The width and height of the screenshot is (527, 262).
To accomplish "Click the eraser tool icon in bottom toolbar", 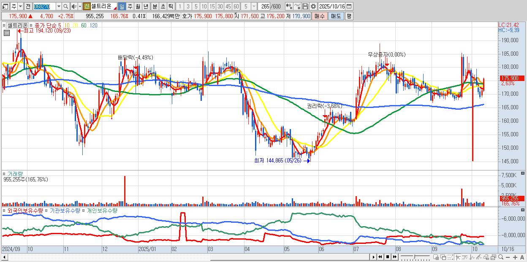I will (x=486, y=257).
